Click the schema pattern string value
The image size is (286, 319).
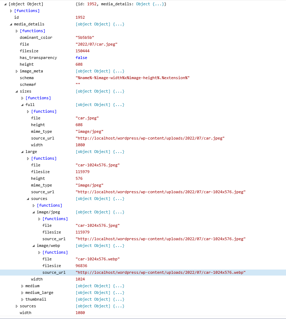click(x=132, y=78)
